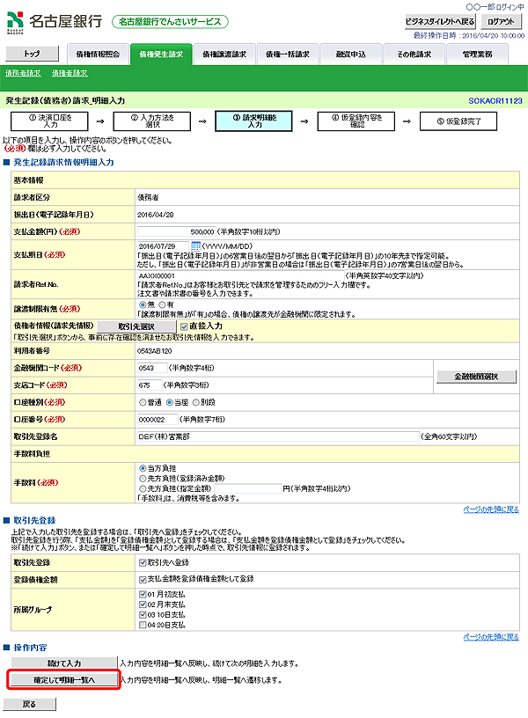The width and height of the screenshot is (528, 718).
Task: Click ログアウト button
Action: (501, 21)
